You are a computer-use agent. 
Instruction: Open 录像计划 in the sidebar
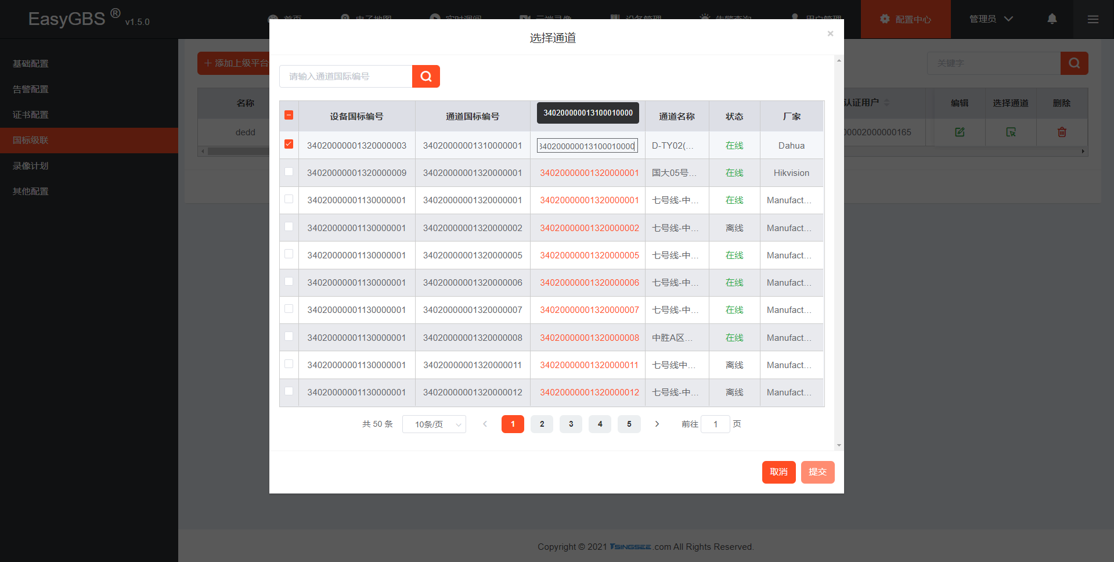coord(31,166)
